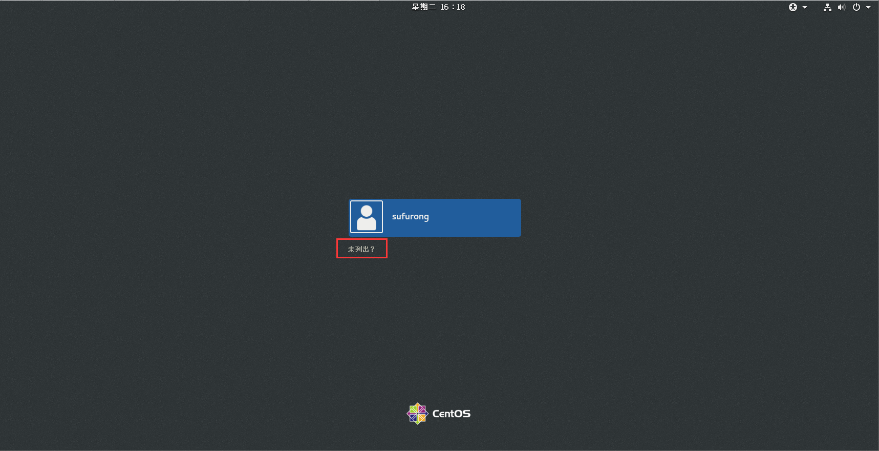The width and height of the screenshot is (879, 451).
Task: Click sufurong's user avatar picture
Action: (367, 217)
